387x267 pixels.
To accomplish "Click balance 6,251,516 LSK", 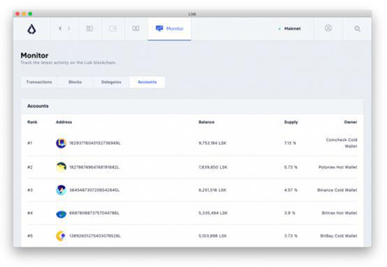I will point(212,190).
